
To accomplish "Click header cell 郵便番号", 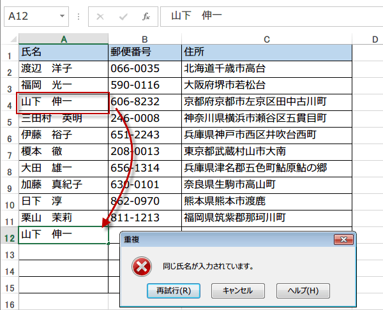I will [x=145, y=52].
